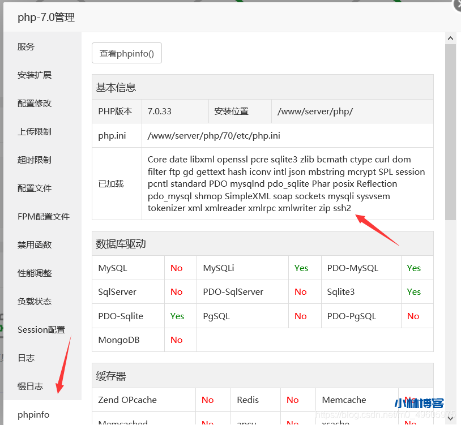Select the 超时限制 sidebar entry
The height and width of the screenshot is (425, 461).
pos(35,160)
